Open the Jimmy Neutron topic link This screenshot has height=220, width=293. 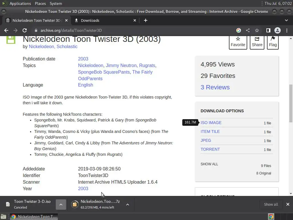coord(121,66)
